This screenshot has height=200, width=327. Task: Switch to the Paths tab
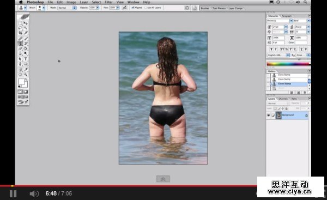tap(294, 99)
